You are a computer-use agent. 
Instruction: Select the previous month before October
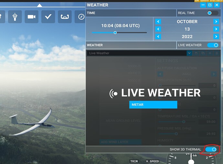pyautogui.click(x=158, y=22)
